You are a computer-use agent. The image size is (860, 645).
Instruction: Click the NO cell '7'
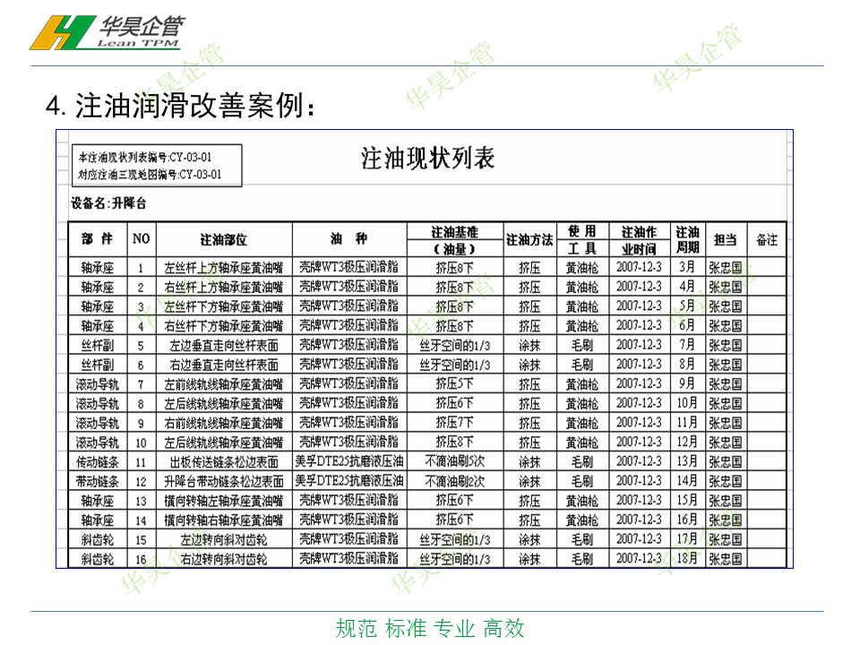[141, 385]
